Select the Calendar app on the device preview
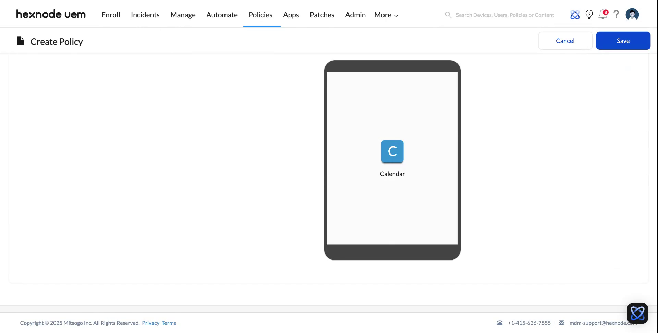 pyautogui.click(x=392, y=151)
